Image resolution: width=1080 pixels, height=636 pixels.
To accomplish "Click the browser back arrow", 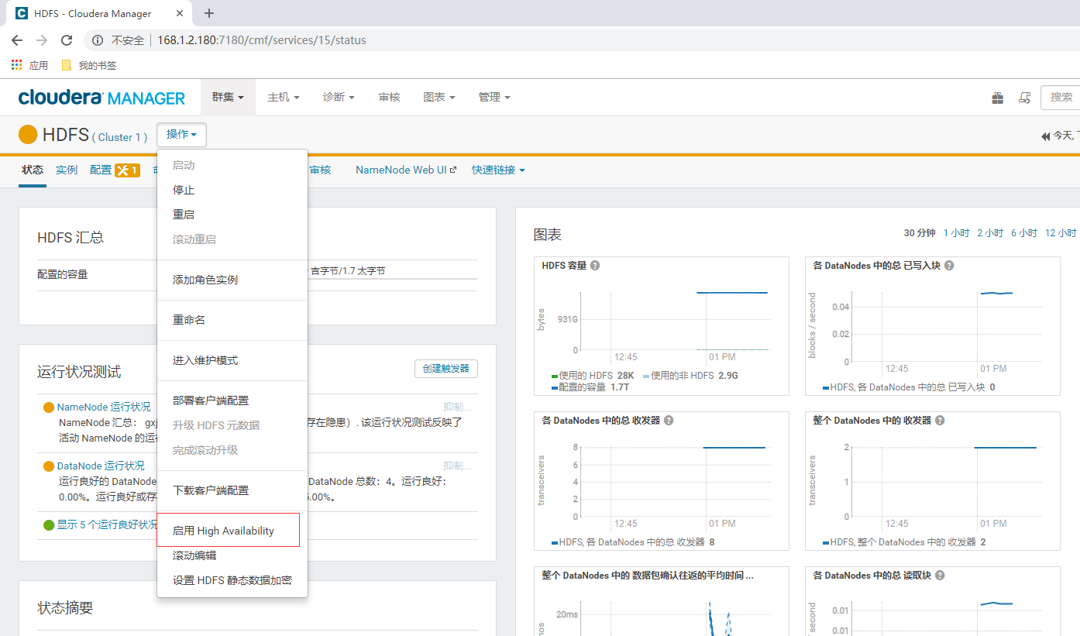I will coord(17,40).
